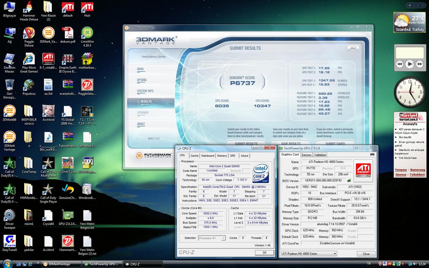Launch the LimeWire 4.18.3 desktop shortcut
The image size is (429, 268).
pos(87,37)
